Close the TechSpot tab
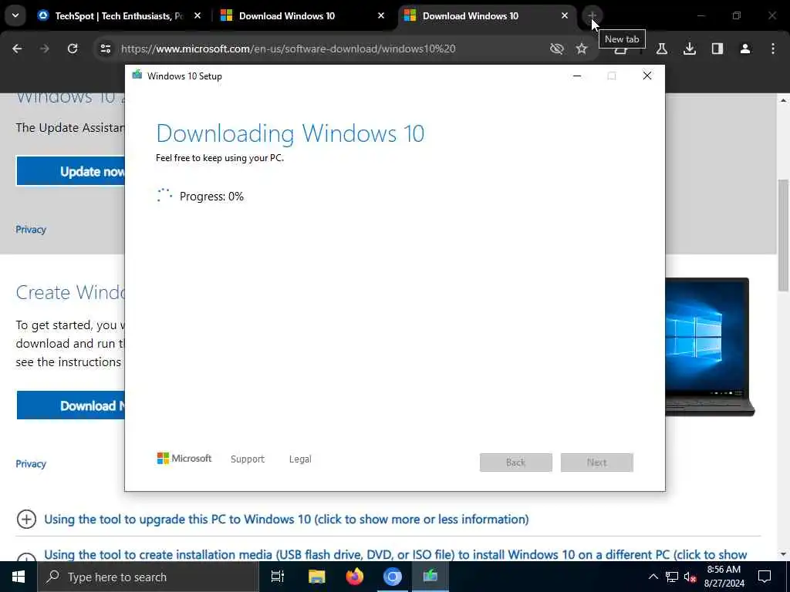 197,16
